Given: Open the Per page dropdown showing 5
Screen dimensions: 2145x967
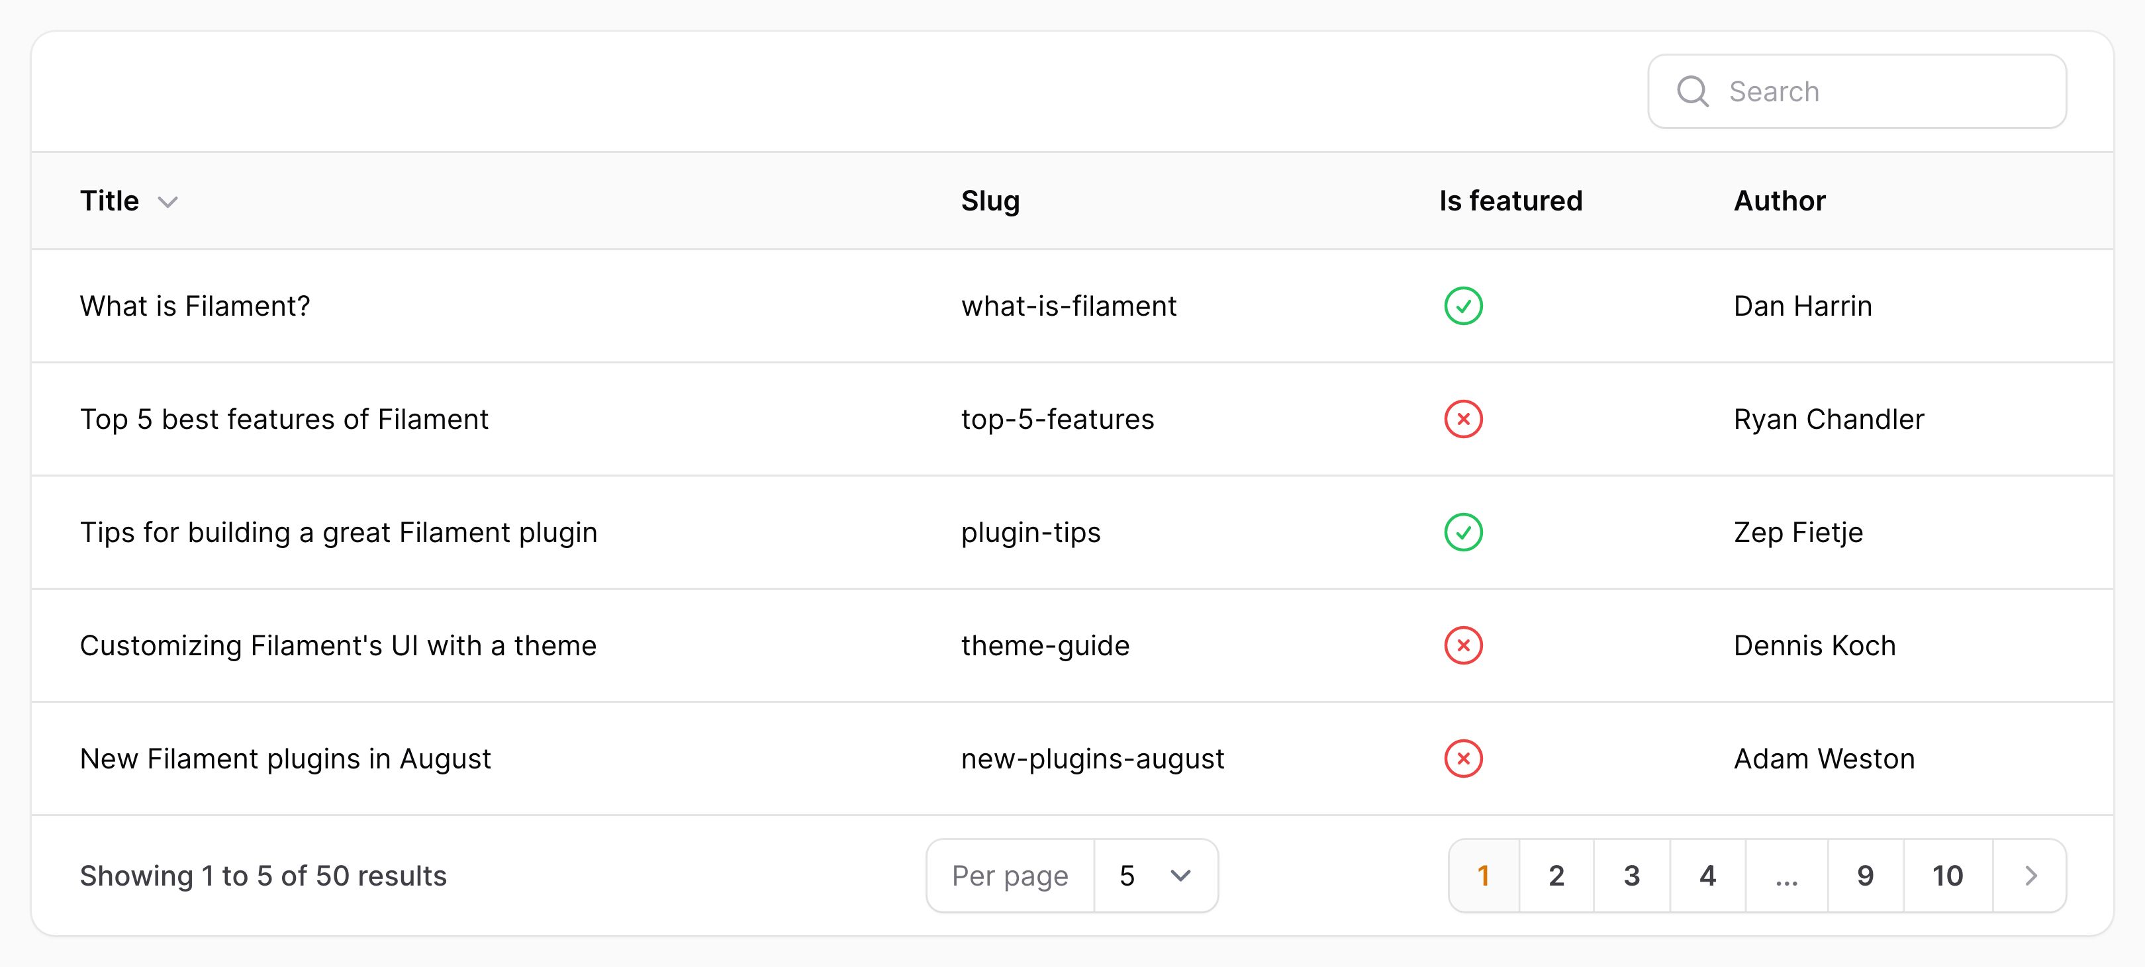Looking at the screenshot, I should tap(1156, 876).
